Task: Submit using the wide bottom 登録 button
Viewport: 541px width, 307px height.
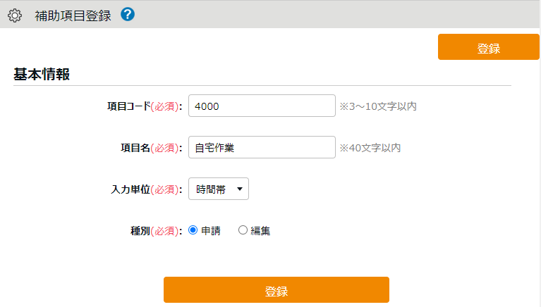Action: click(x=276, y=290)
